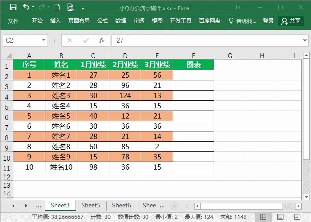Switch to the 审阅 tab
This screenshot has height=222, width=311.
[x=139, y=21]
